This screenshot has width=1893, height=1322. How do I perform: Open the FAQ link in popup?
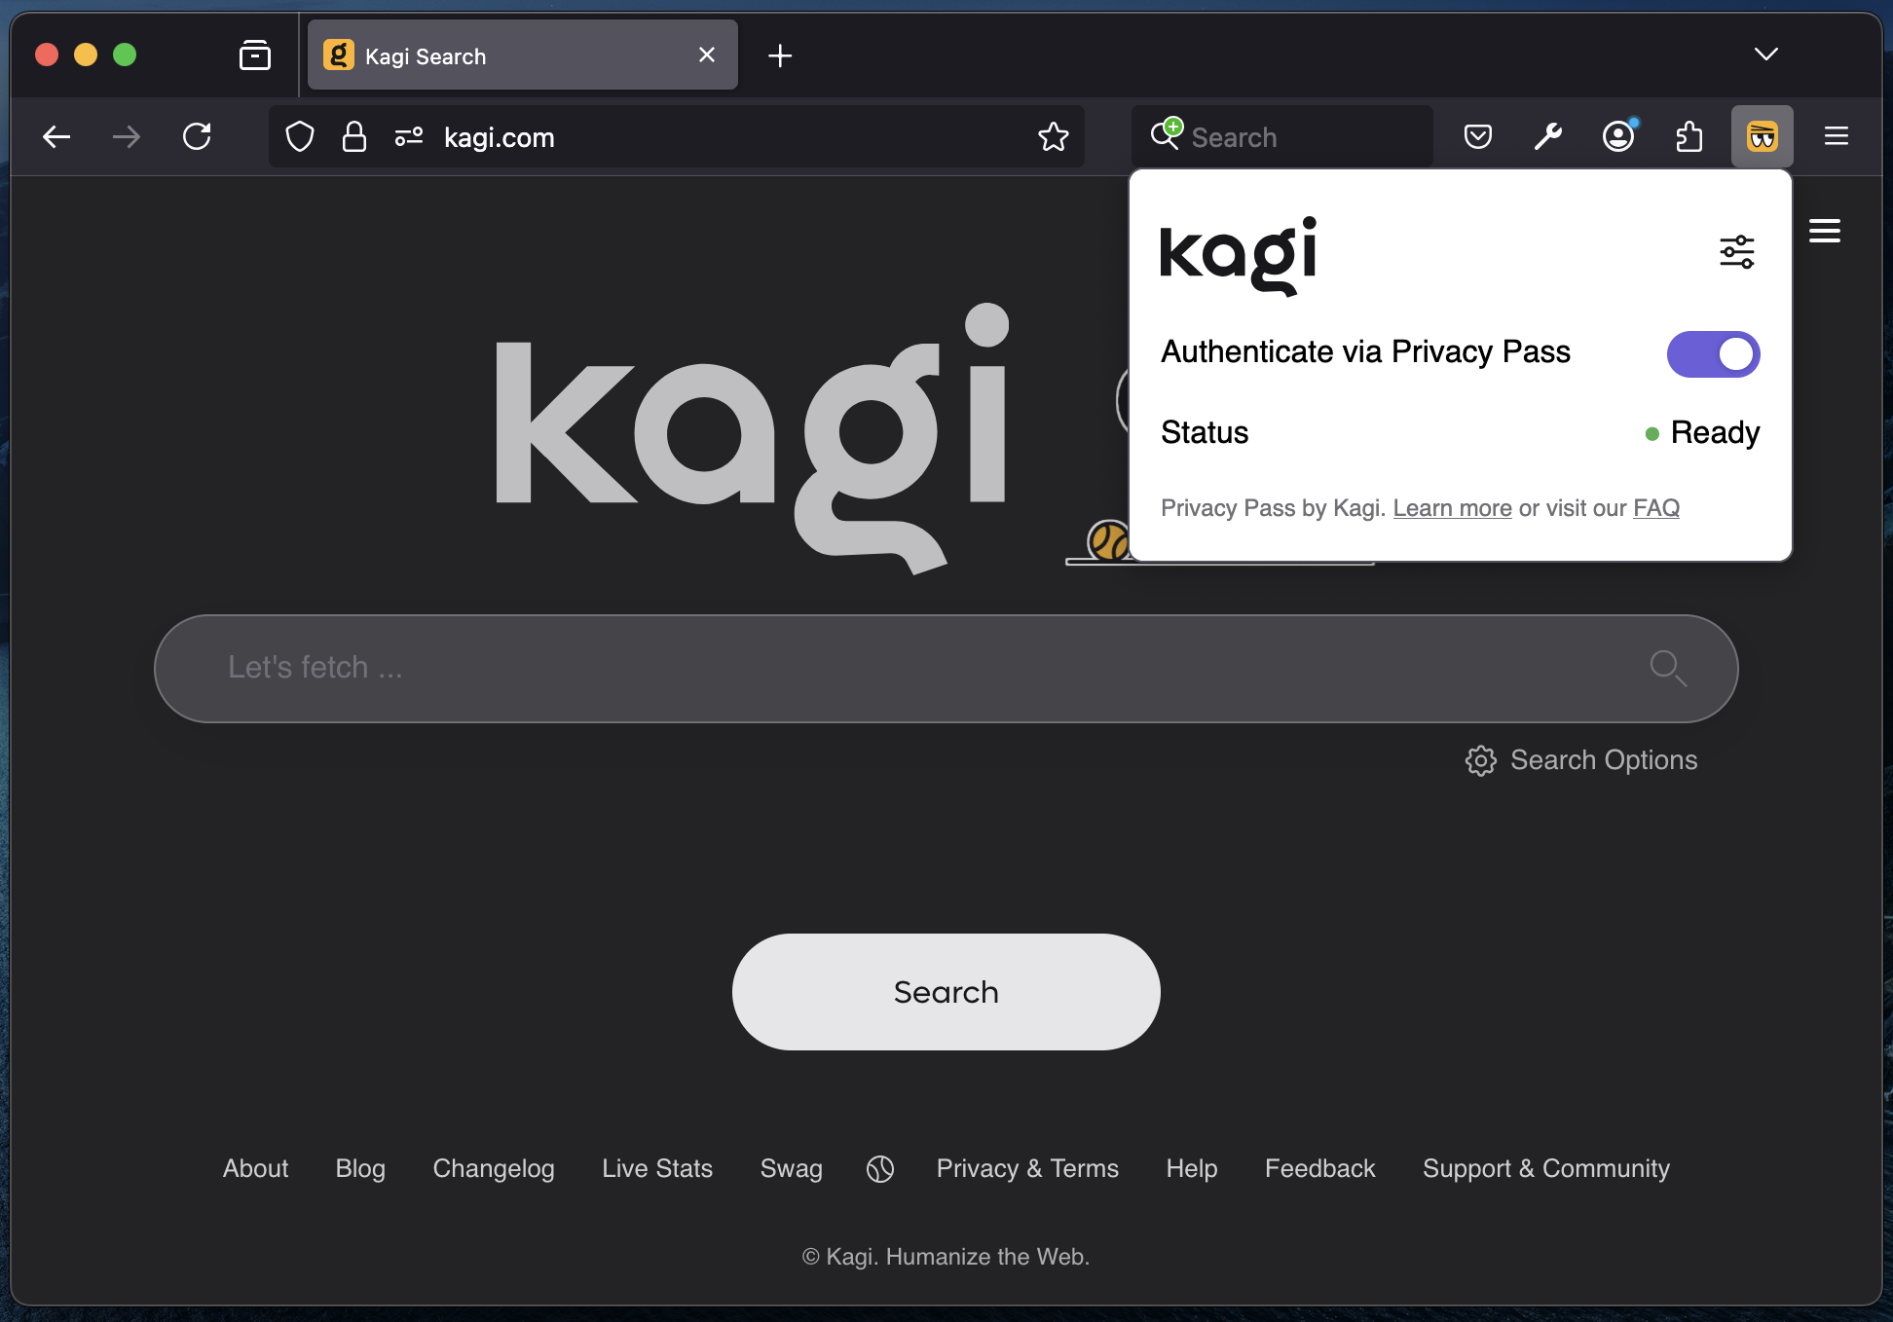[x=1656, y=508]
